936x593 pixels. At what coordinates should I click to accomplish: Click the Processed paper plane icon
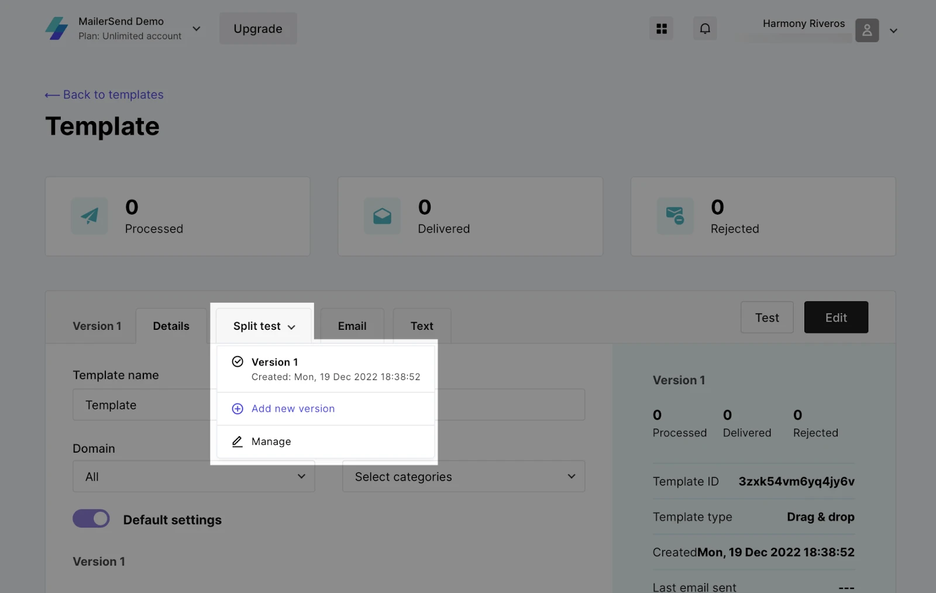click(x=90, y=216)
